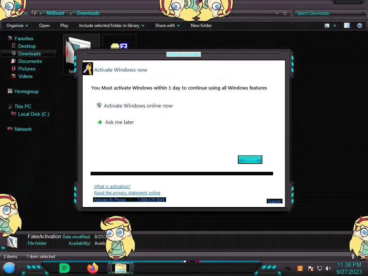The width and height of the screenshot is (368, 276).
Task: Click the Support link in dialog
Action: tap(274, 201)
